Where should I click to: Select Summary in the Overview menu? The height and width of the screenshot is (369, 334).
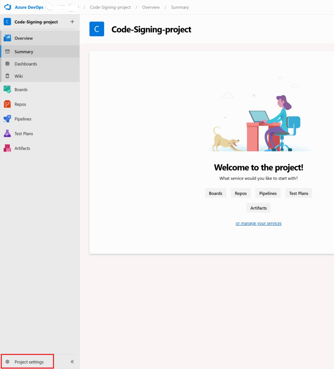(24, 52)
